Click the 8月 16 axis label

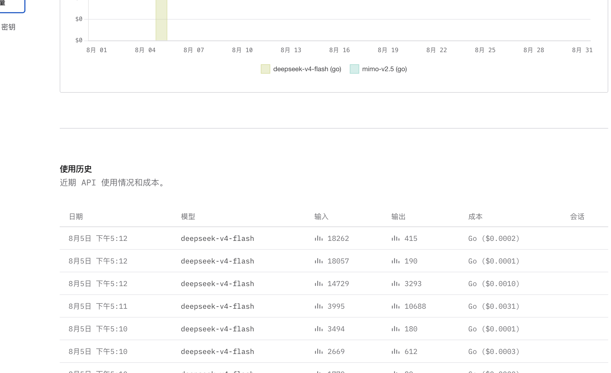pyautogui.click(x=339, y=50)
